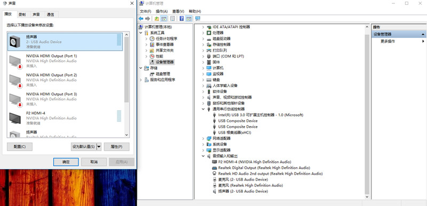Expand the 服务和应用程序 tree node
This screenshot has width=427, height=206.
click(141, 80)
